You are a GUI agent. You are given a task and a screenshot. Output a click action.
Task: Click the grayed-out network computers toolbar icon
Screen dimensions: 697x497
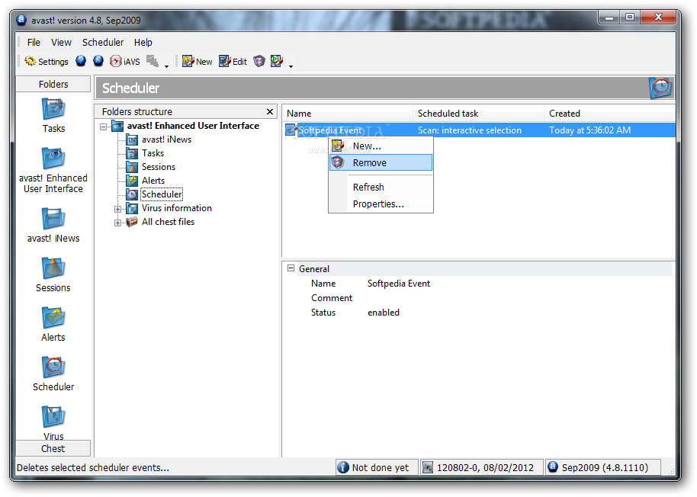153,61
